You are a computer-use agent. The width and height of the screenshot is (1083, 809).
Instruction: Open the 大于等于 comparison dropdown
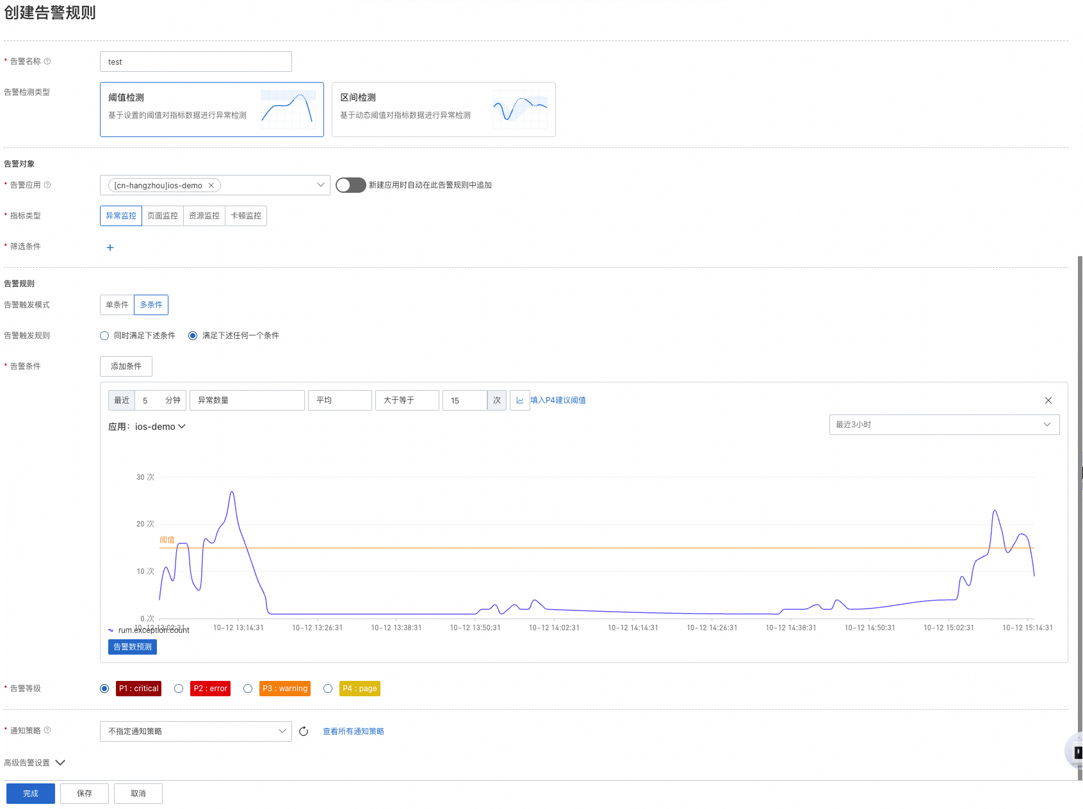(x=407, y=400)
